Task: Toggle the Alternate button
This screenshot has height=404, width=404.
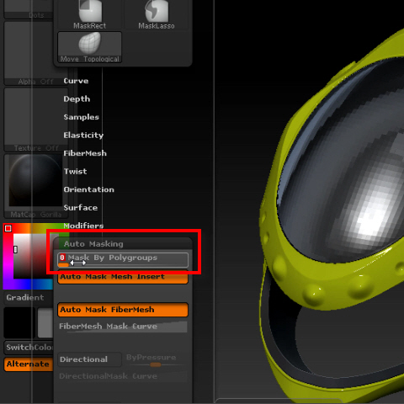Action: click(29, 364)
